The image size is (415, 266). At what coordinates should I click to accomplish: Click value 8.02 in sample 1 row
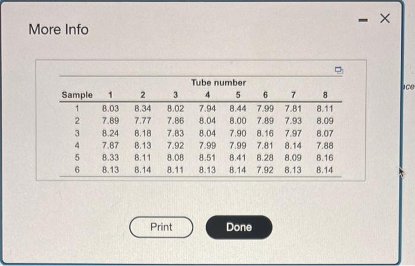(x=175, y=108)
